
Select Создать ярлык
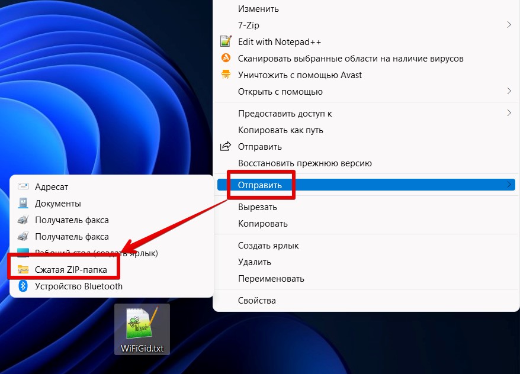point(366,246)
